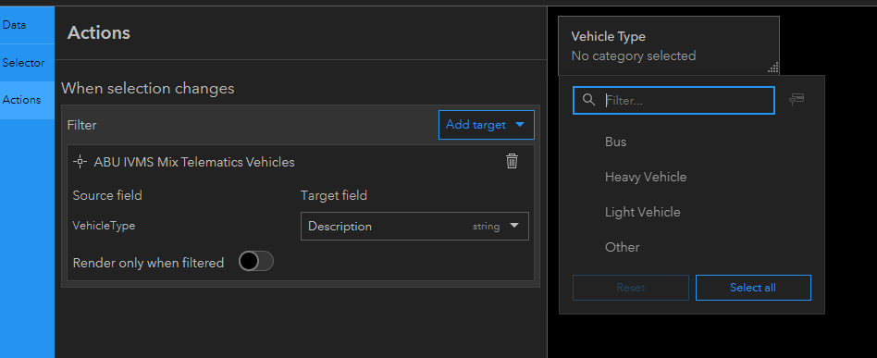Click inside the Filter... search field

click(673, 100)
